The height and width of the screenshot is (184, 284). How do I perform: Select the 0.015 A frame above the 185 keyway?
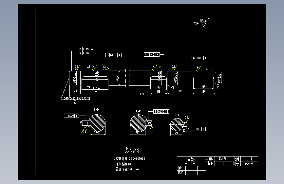113,55
